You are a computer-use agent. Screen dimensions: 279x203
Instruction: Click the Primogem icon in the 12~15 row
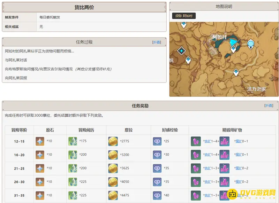click(x=40, y=141)
